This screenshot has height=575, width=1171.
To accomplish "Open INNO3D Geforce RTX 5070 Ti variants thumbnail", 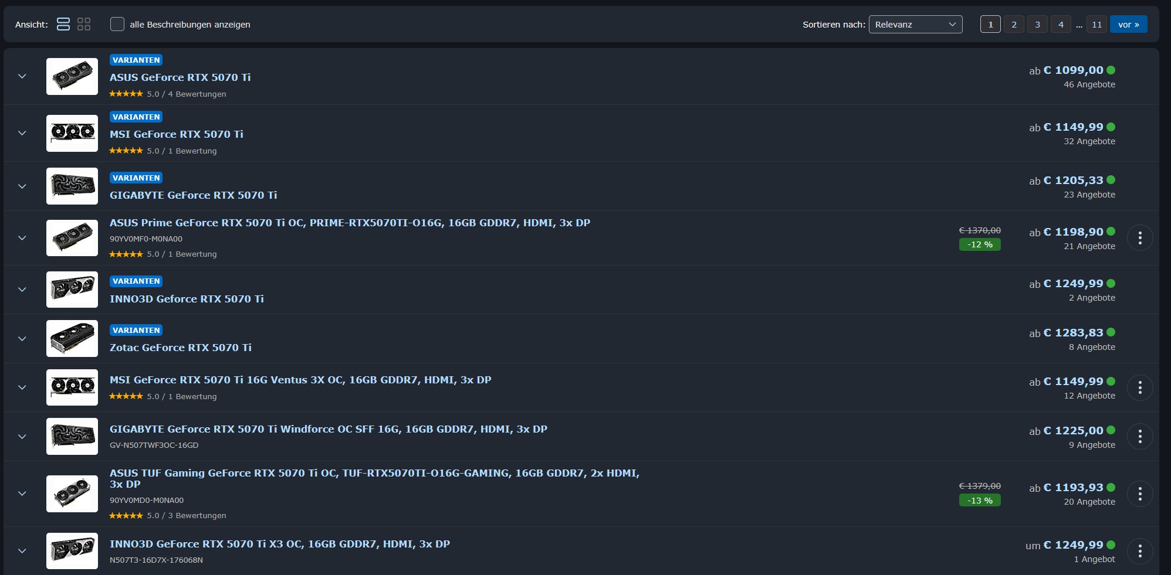I will click(x=72, y=290).
